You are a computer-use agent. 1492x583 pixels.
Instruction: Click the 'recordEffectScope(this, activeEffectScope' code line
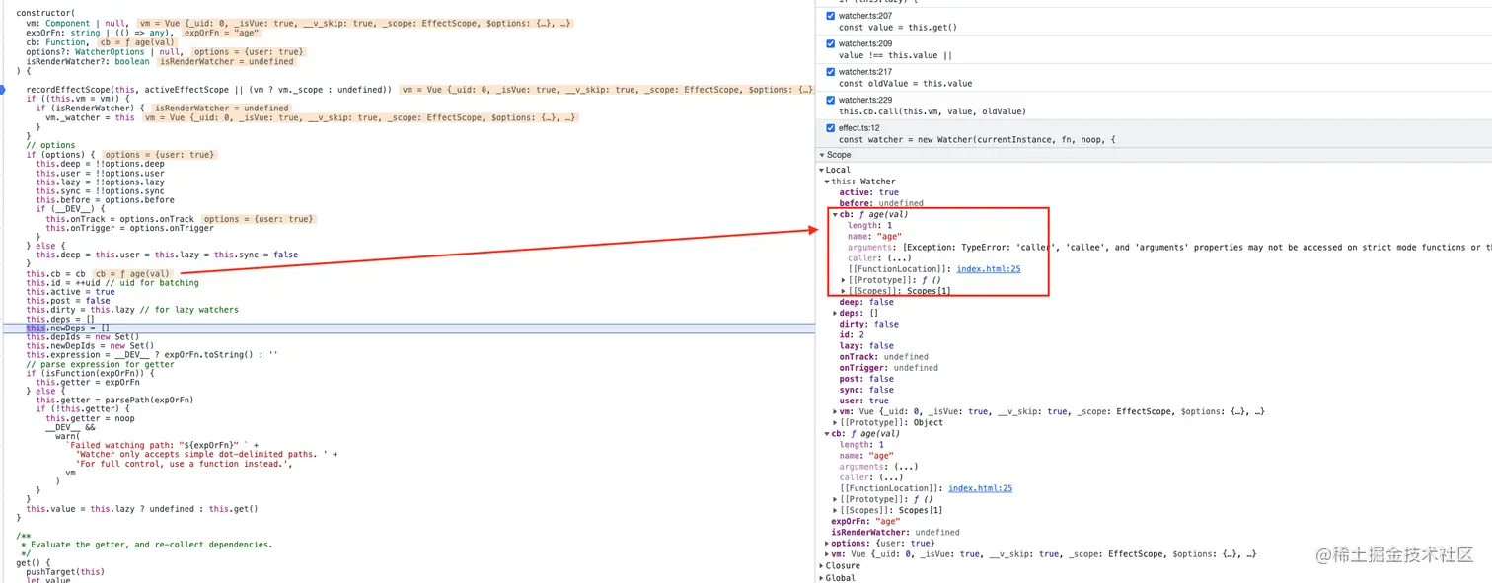[208, 90]
